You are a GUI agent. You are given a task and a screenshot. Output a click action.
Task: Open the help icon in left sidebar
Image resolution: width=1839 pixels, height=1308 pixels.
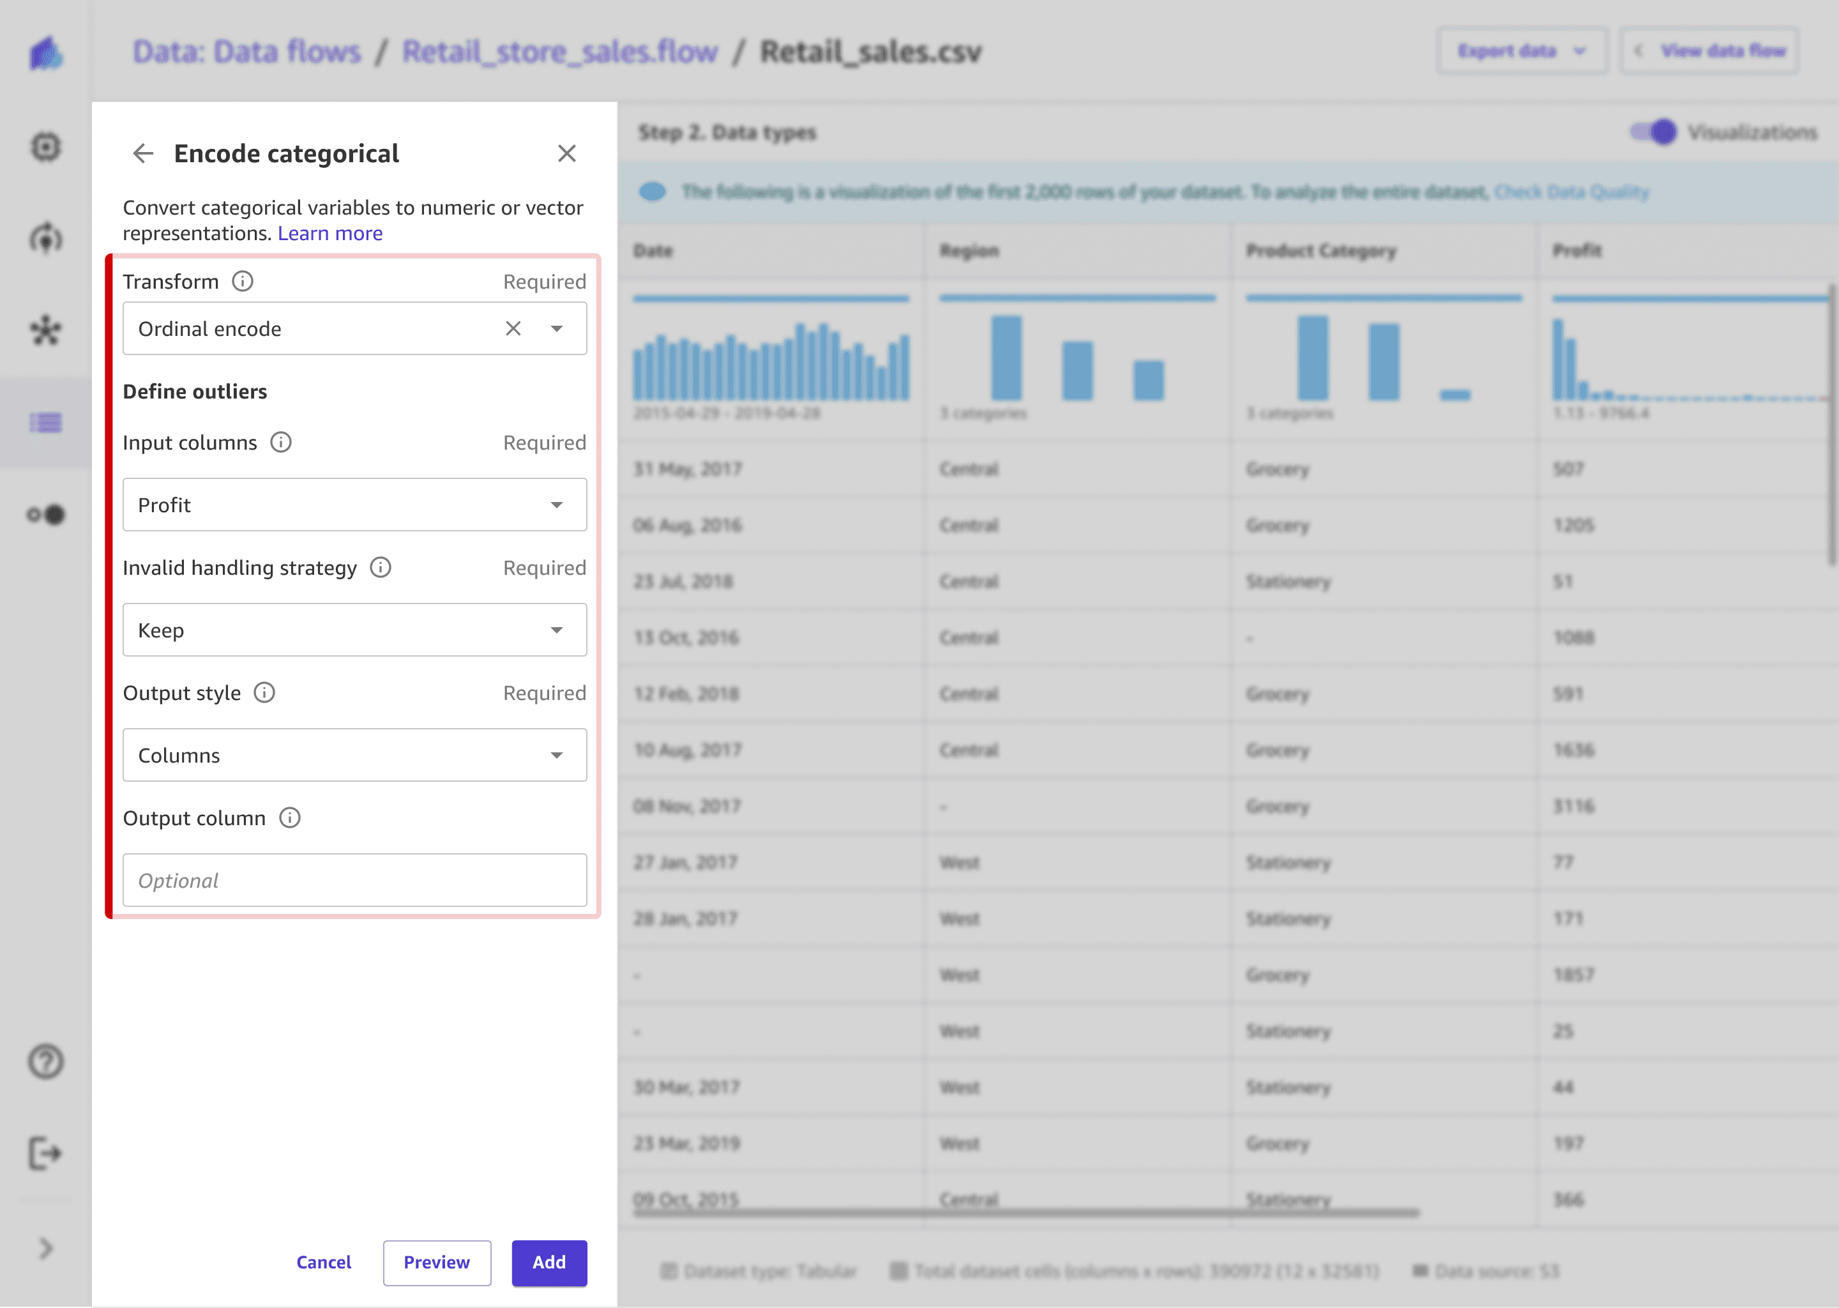coord(46,1061)
